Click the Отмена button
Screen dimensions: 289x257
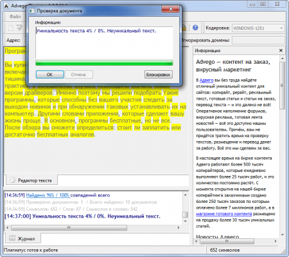(x=78, y=75)
